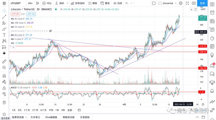The width and height of the screenshot is (216, 120).
Task: Select the crosshair cursor tool
Action: 4,11
